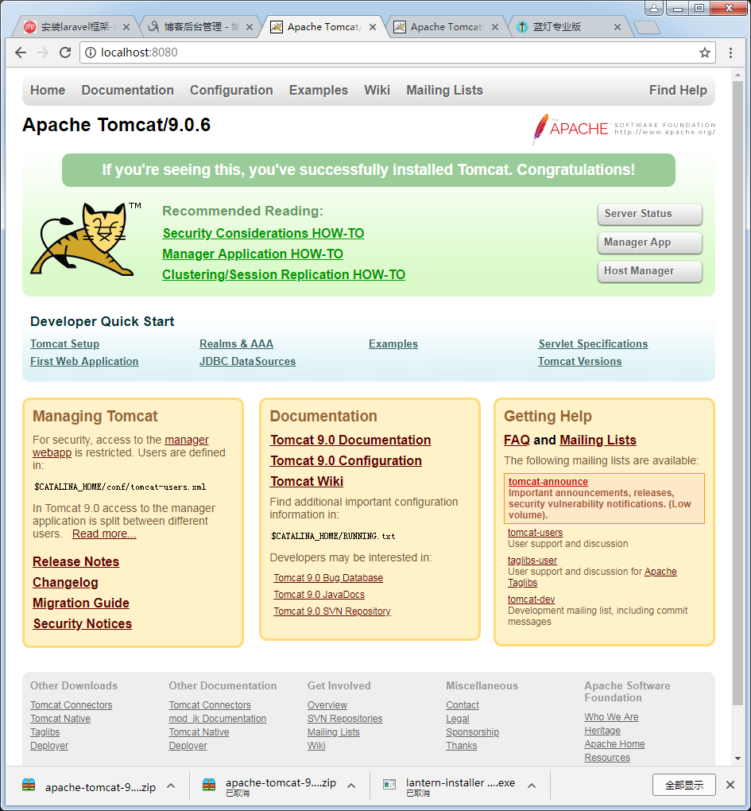The height and width of the screenshot is (811, 751).
Task: Click the browser forward arrow
Action: pyautogui.click(x=43, y=52)
